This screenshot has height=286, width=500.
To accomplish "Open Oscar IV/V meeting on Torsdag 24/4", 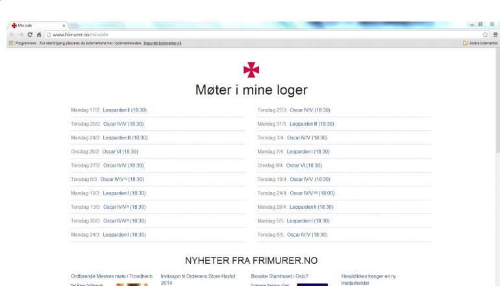I will point(312,193).
